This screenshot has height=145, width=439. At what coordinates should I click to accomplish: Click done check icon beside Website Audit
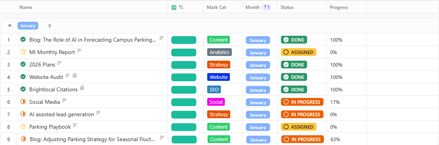tap(23, 77)
